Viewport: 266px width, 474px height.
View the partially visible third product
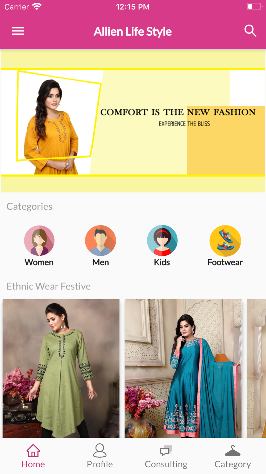tap(256, 368)
